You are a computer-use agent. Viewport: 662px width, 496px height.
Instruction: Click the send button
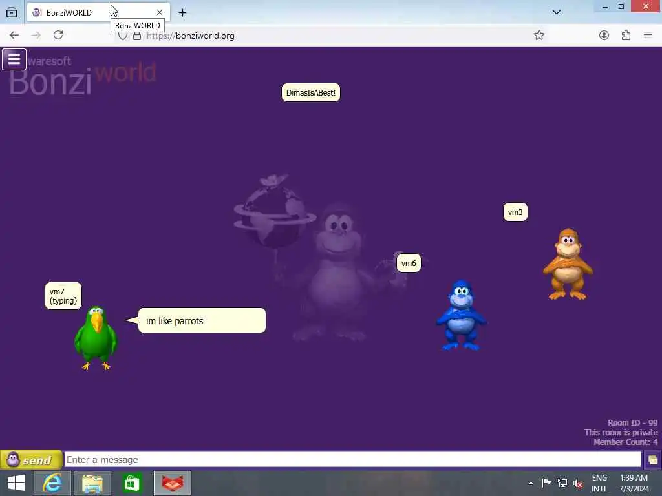coord(31,460)
